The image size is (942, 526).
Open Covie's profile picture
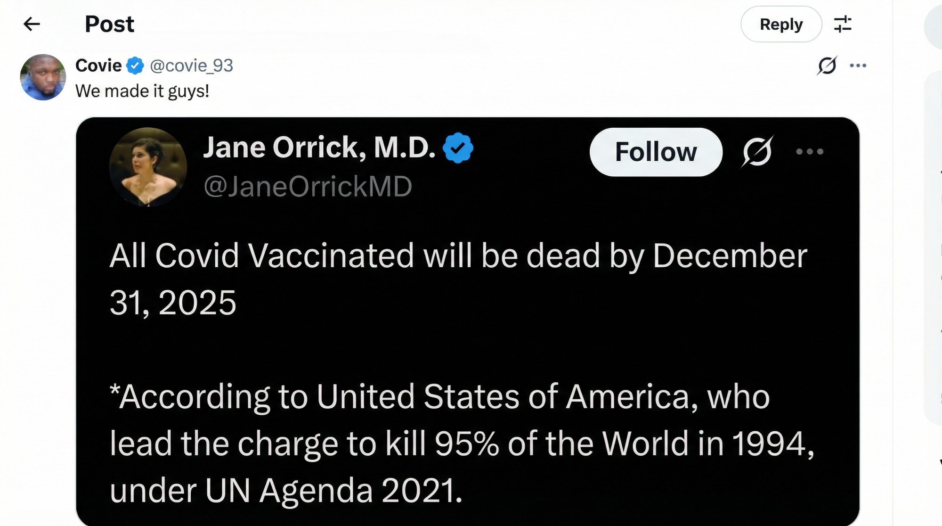tap(43, 77)
